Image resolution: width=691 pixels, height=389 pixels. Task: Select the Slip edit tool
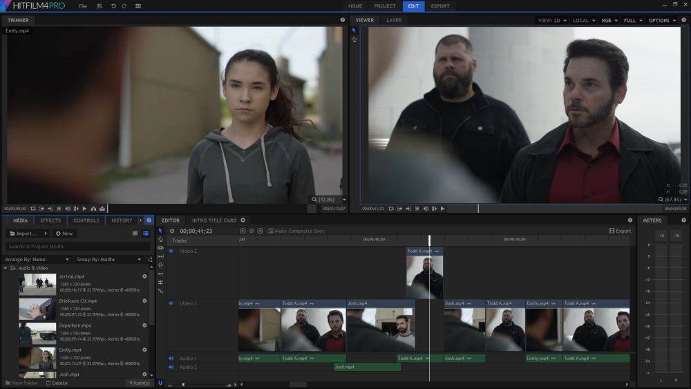(160, 256)
